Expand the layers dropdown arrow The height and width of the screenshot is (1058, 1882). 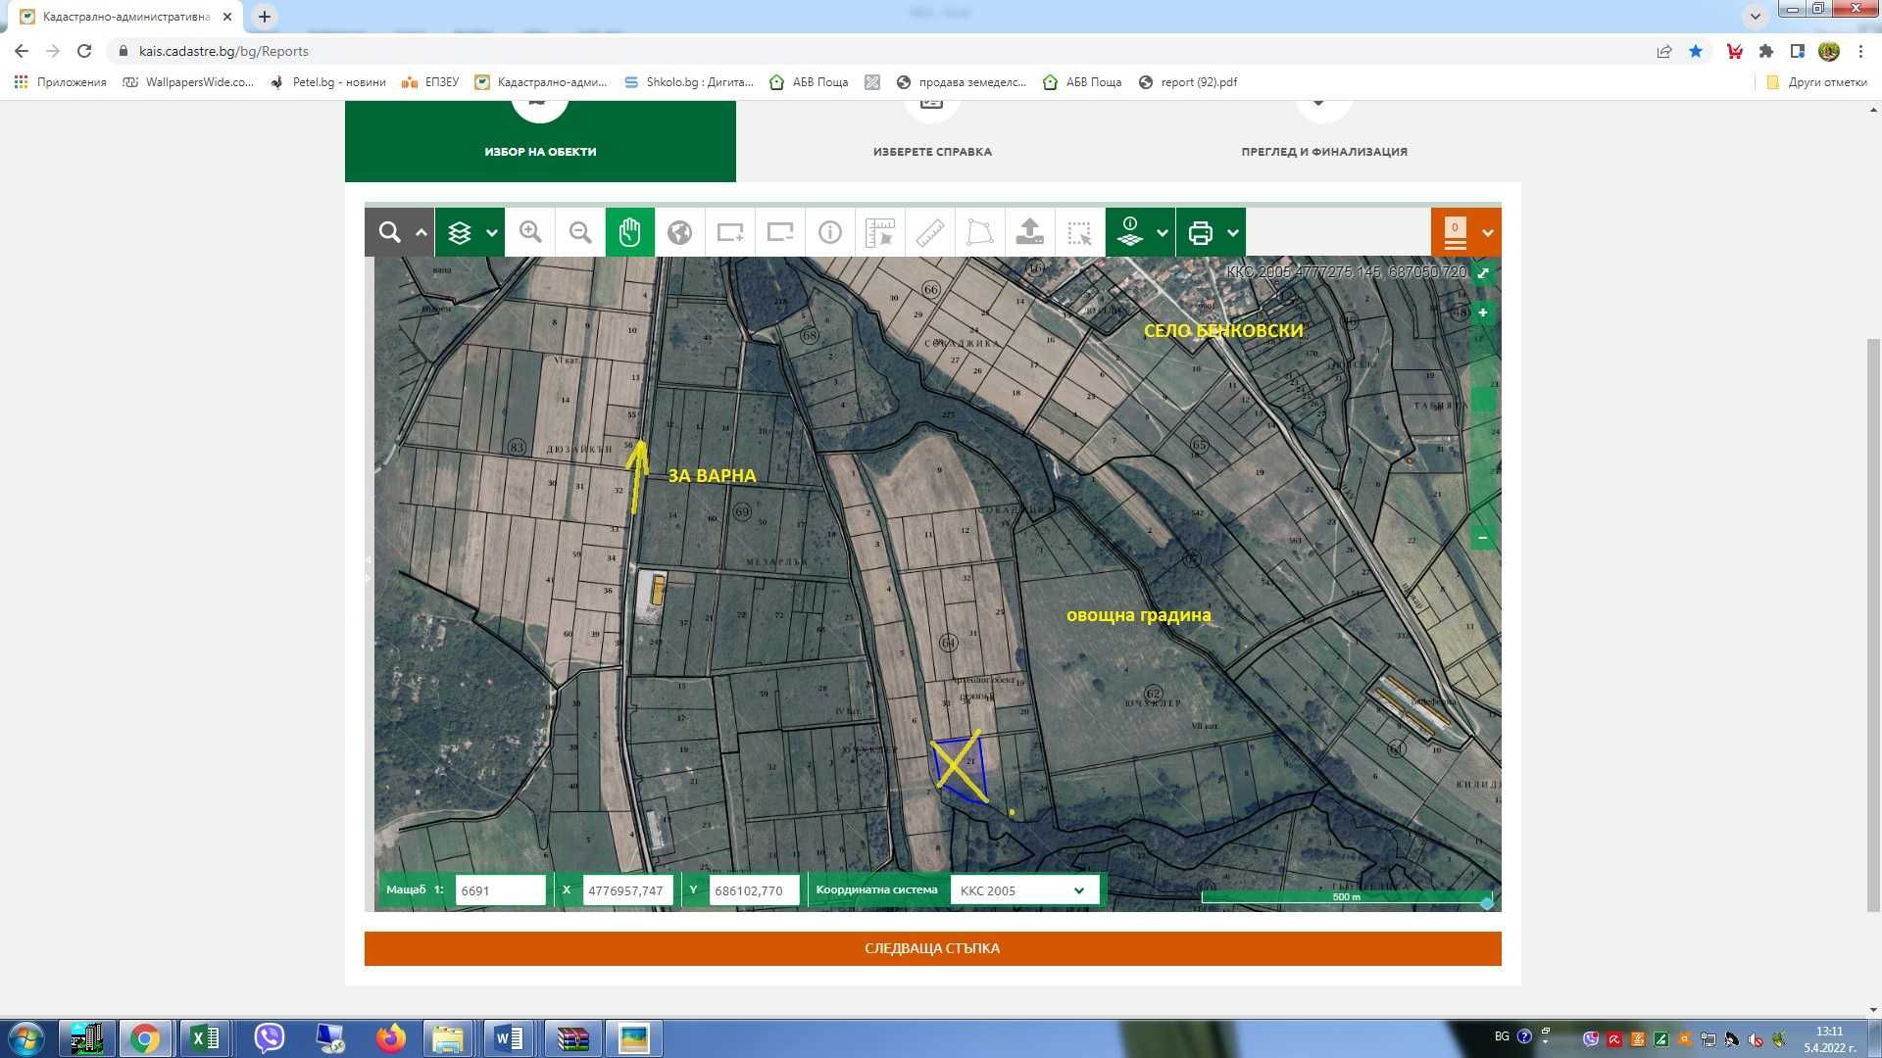(x=492, y=232)
